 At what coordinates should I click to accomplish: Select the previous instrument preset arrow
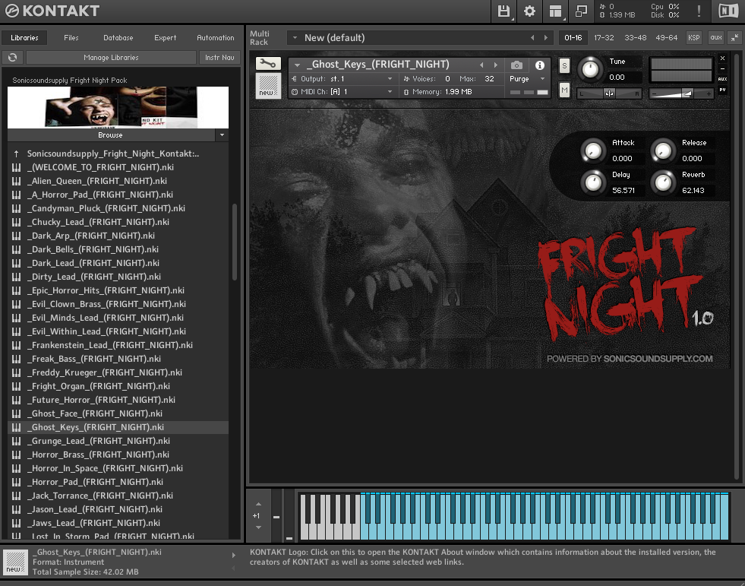coord(481,65)
